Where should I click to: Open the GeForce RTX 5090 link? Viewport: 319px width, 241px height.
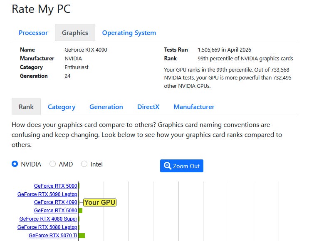point(56,186)
